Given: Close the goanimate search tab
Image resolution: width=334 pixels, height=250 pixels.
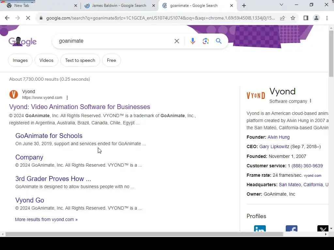Looking at the screenshot, I should [x=232, y=6].
